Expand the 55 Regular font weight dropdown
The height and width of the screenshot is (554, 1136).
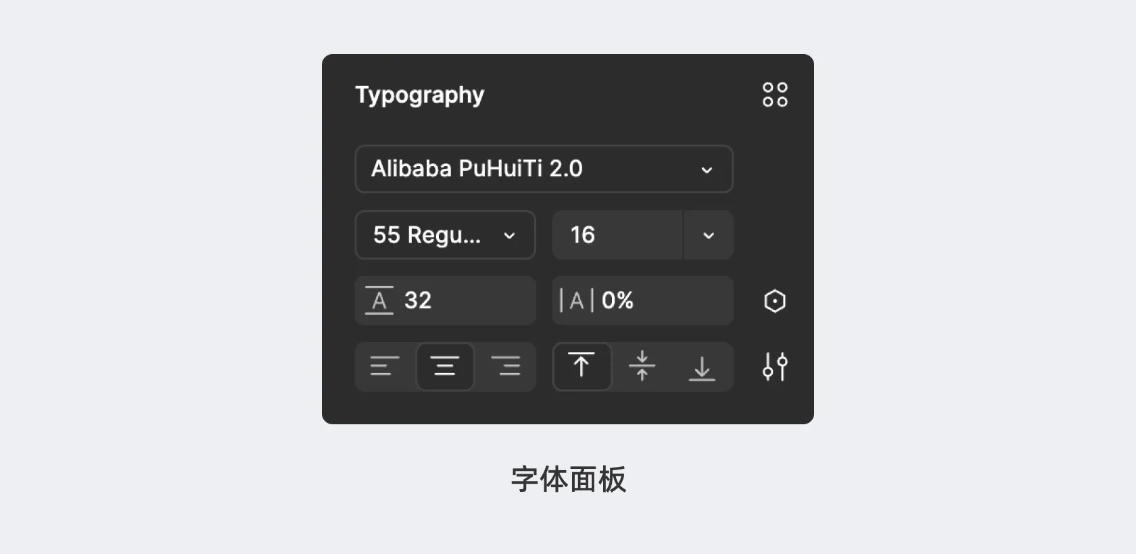445,235
